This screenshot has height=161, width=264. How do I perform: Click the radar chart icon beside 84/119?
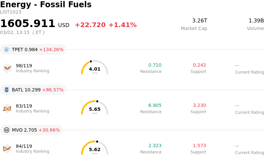7,148
